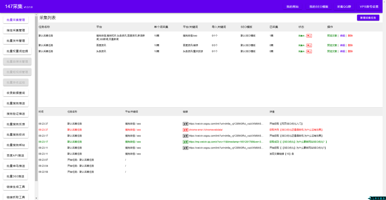The width and height of the screenshot is (386, 200).
Task: Click the 头条资讯/重庆旅游 keyword cell
Action: click(193, 51)
